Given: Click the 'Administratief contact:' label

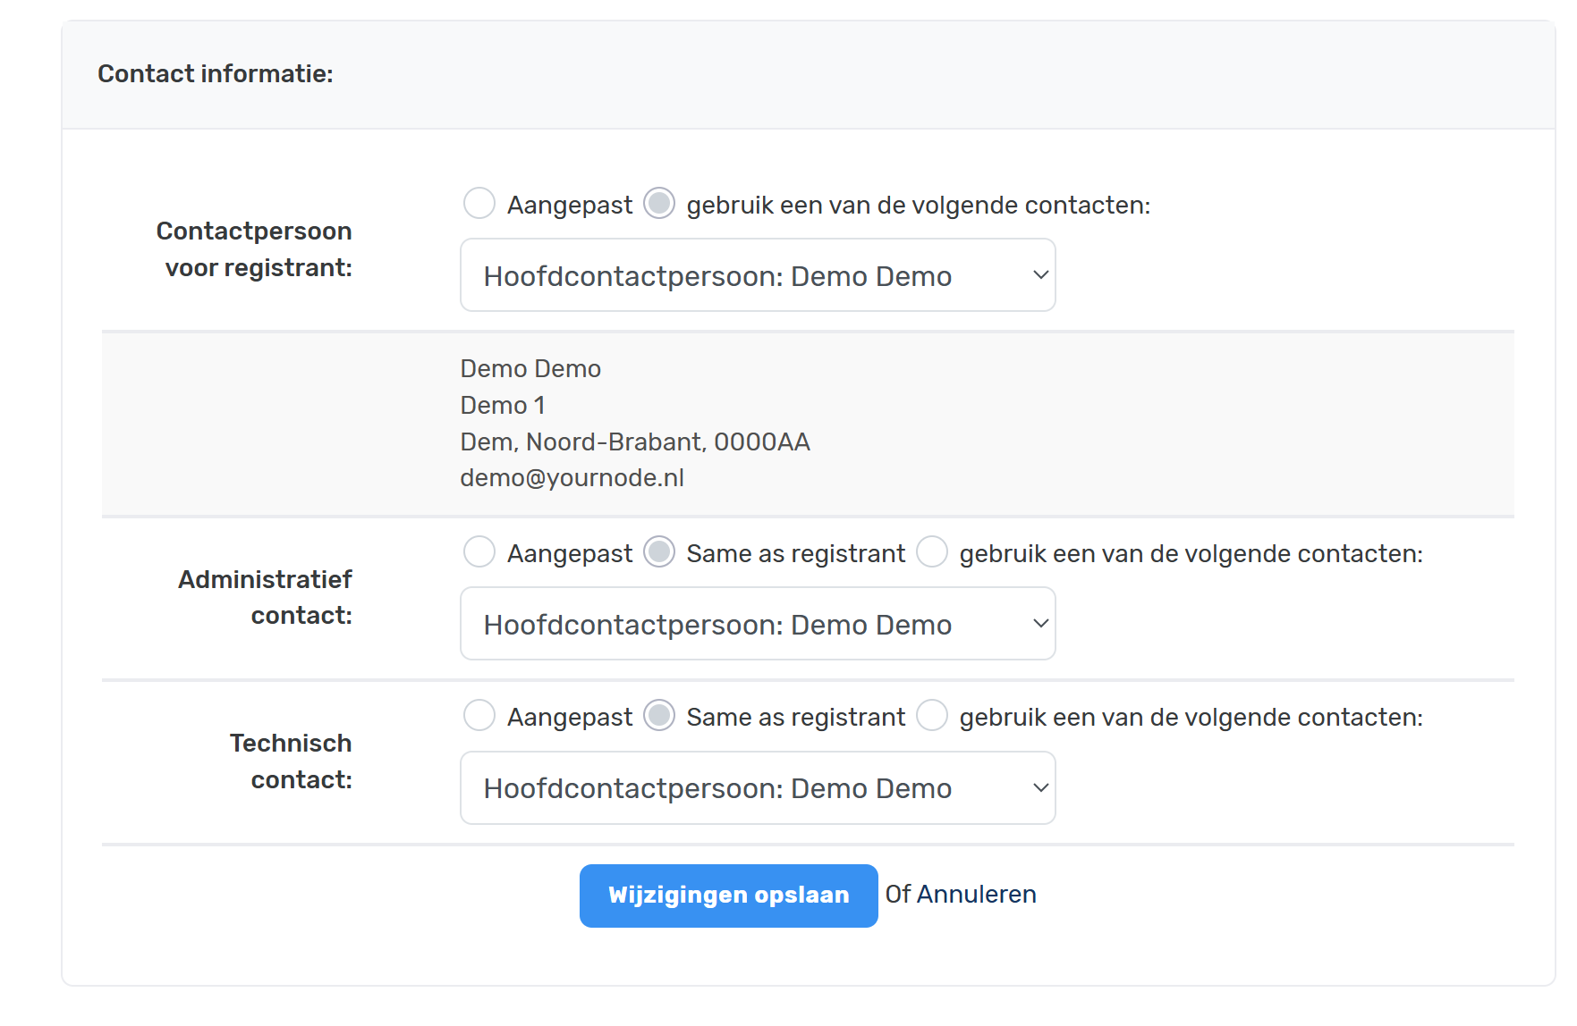Looking at the screenshot, I should 266,597.
